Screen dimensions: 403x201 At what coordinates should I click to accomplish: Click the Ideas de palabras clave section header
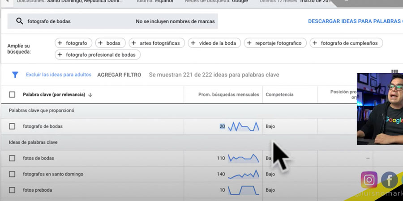click(33, 142)
